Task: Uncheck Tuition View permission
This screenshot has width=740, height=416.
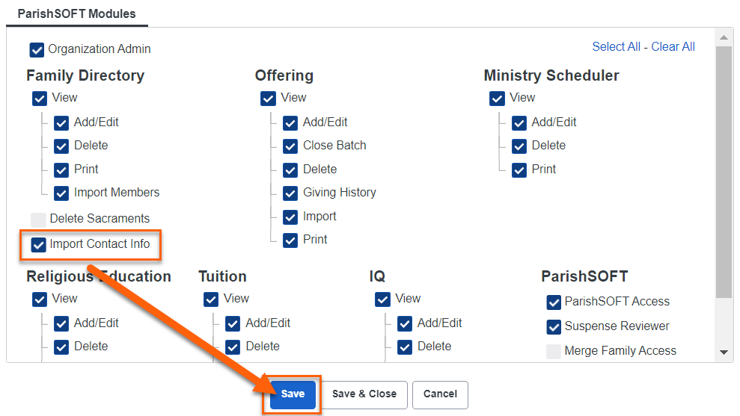Action: point(211,299)
